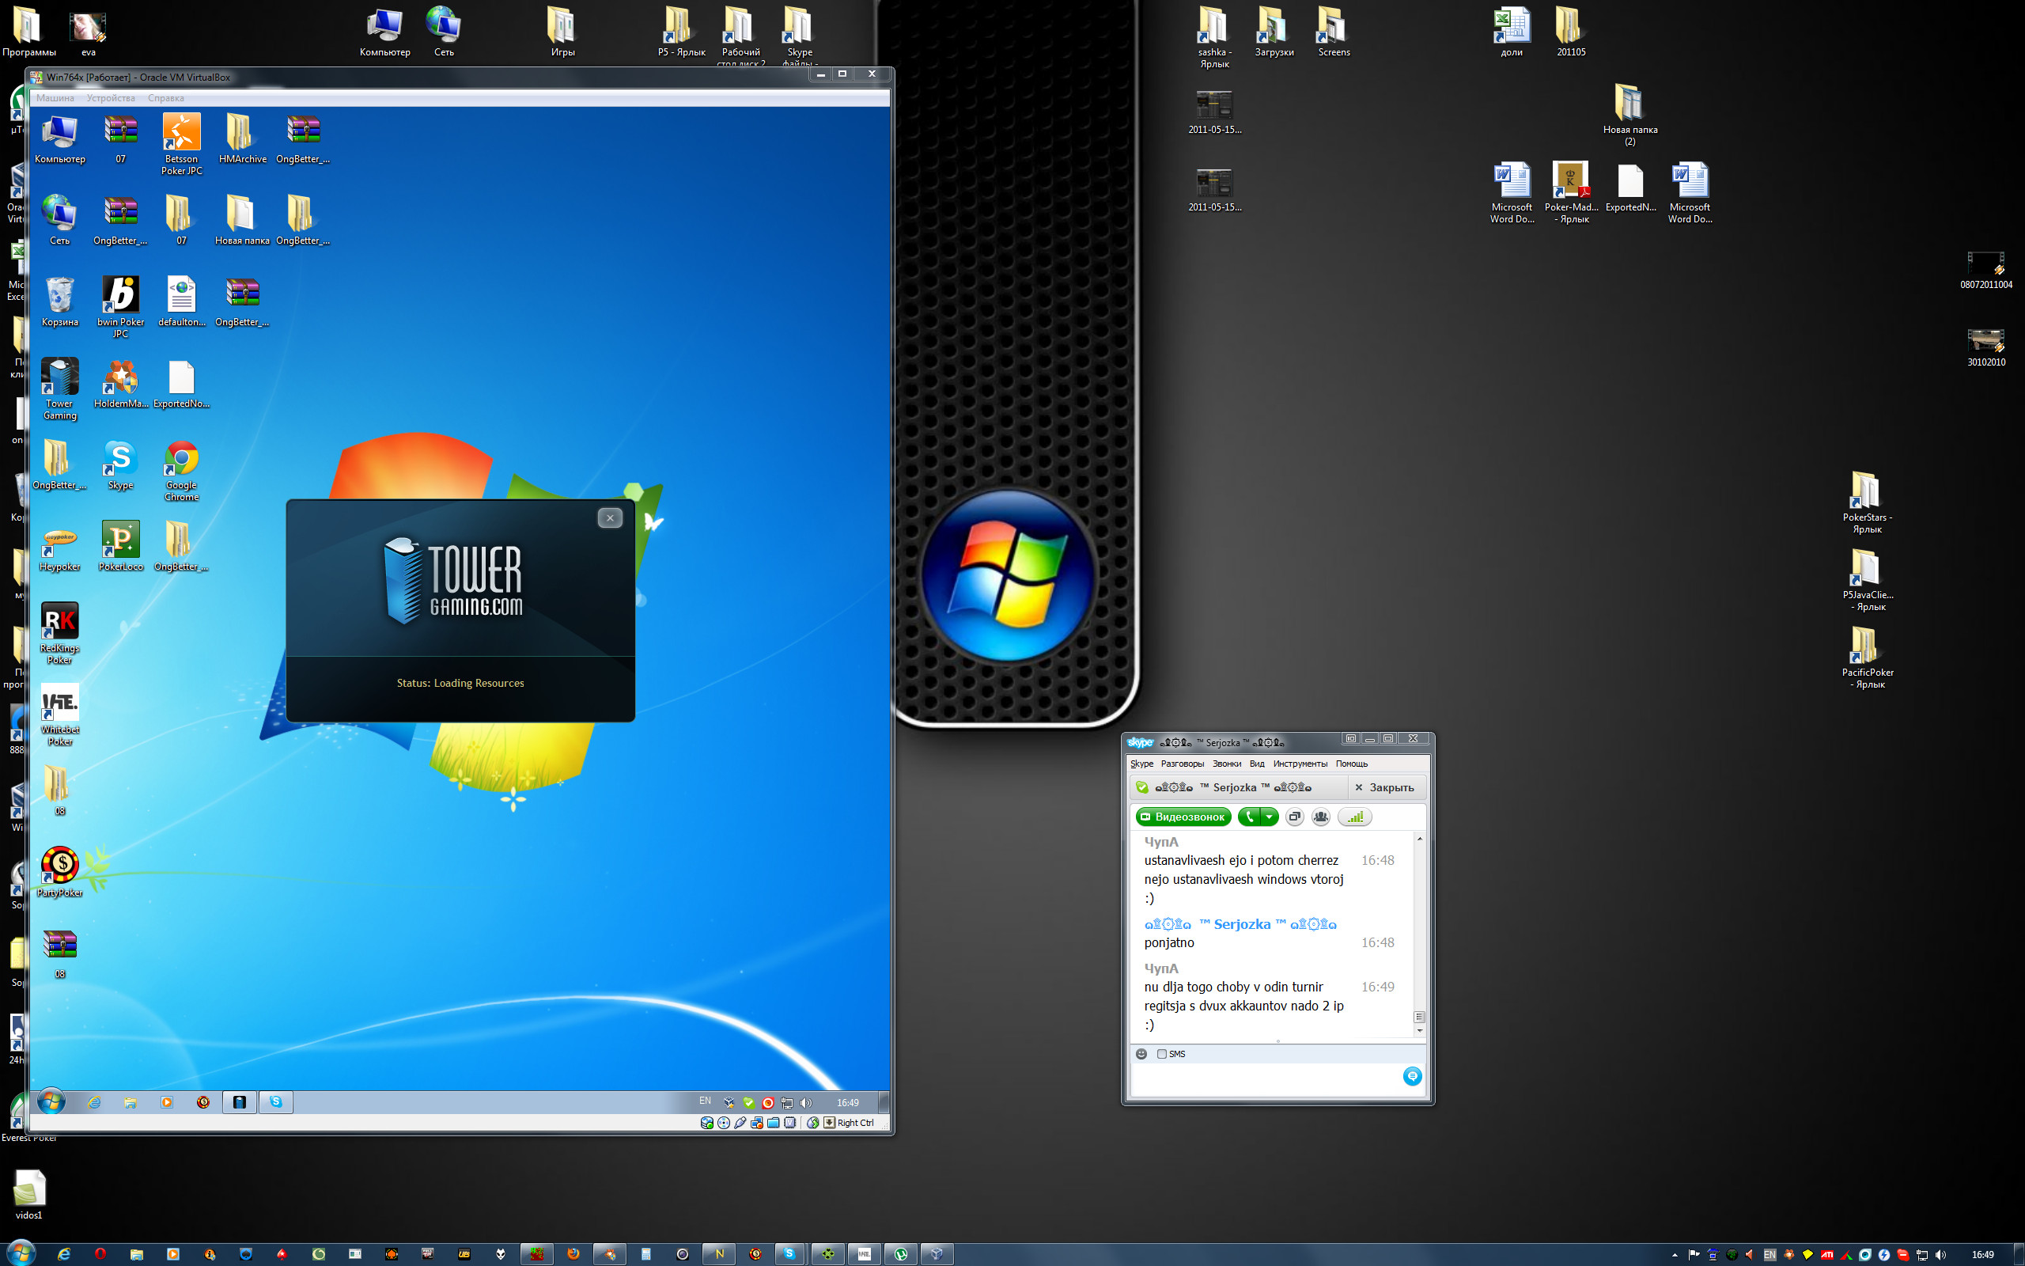Viewport: 2025px width, 1266px height.
Task: Open the Skype add participants icon
Action: [1320, 817]
